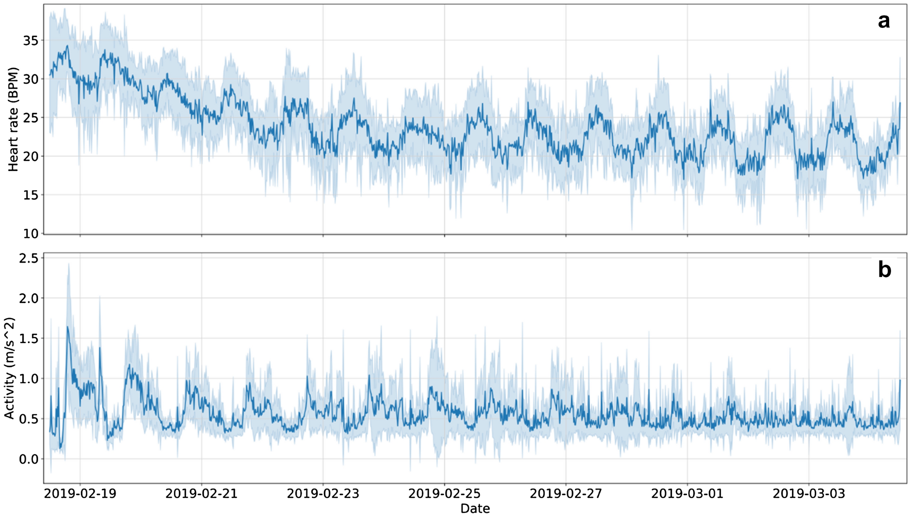Click activity tick value '0.0'

[x=29, y=459]
